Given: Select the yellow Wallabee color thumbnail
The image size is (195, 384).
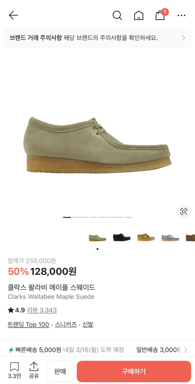Looking at the screenshot, I should (x=146, y=237).
